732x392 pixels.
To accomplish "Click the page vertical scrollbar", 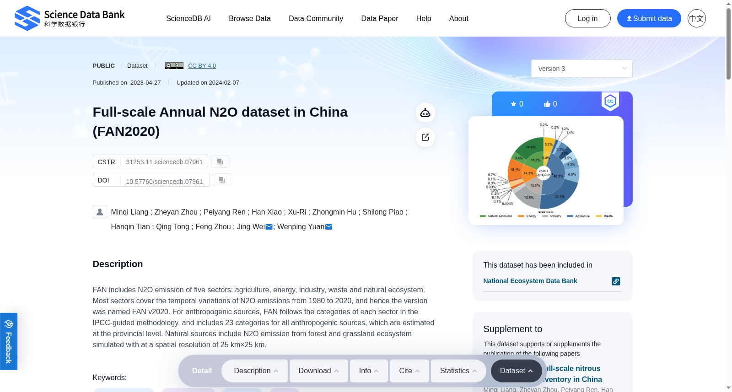I will [x=728, y=43].
